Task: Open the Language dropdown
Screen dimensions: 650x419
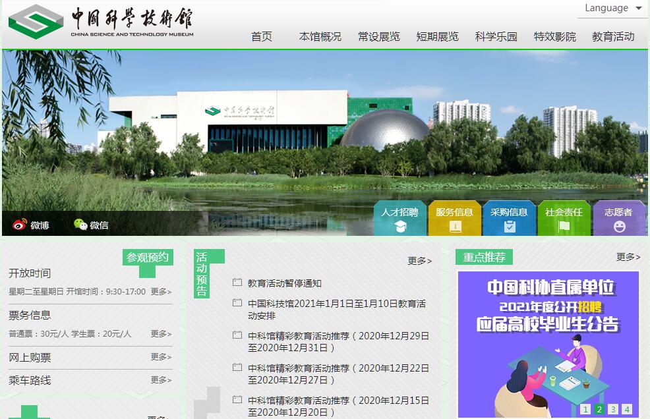Action: (613, 9)
